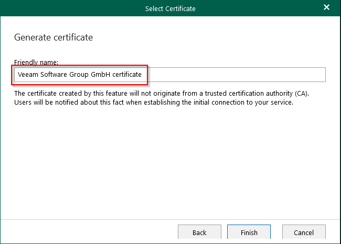Click the 'Generate certificate' heading
The width and height of the screenshot is (341, 244).
pyautogui.click(x=54, y=37)
